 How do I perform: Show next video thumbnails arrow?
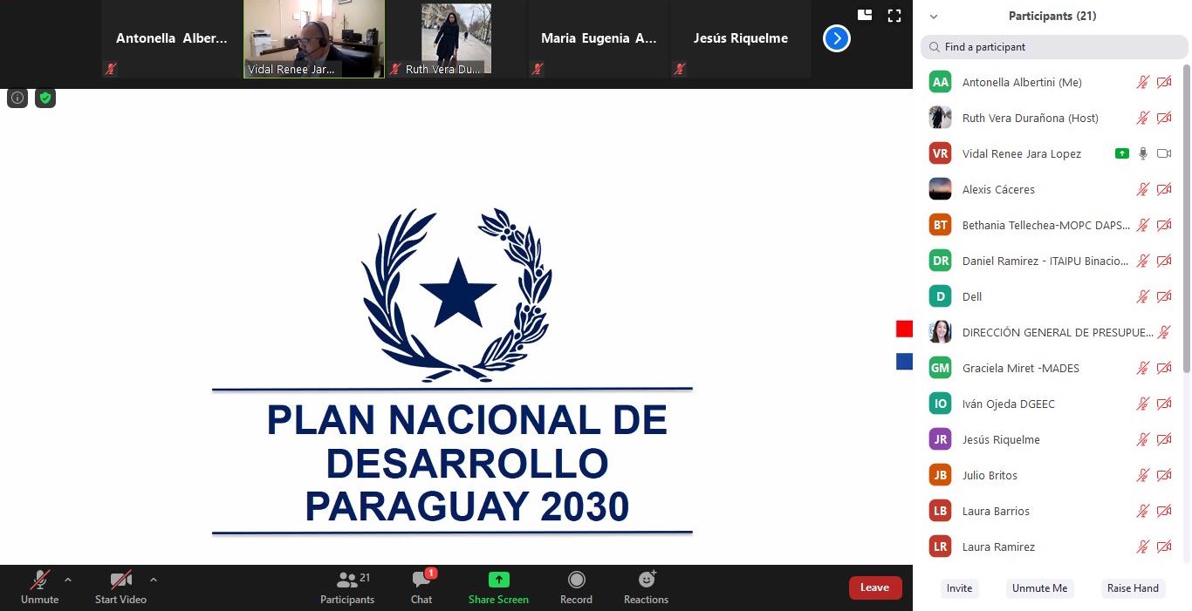836,38
